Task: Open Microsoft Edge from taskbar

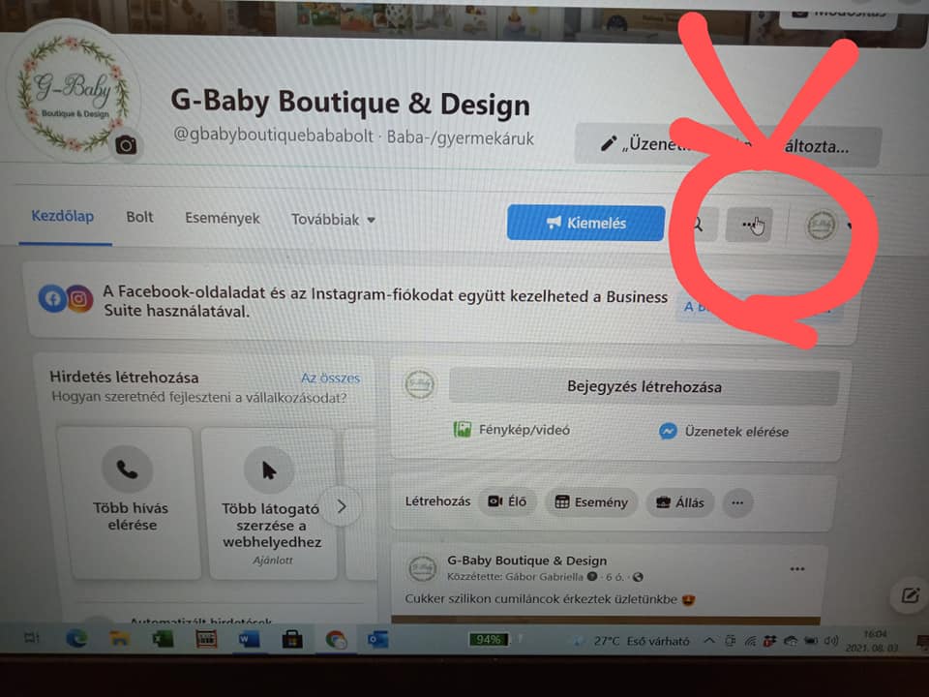Action: click(77, 638)
